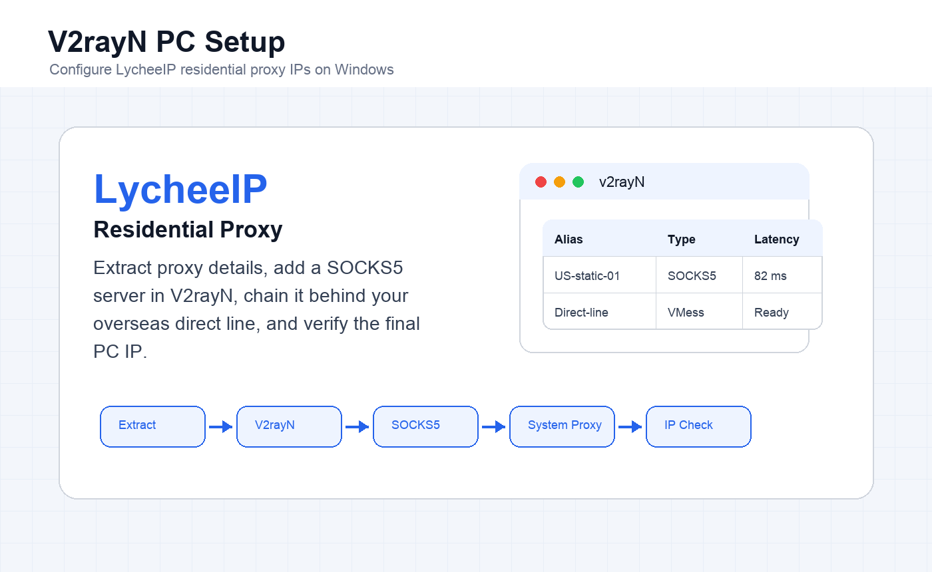Click the Configure LycheeIP residential proxy subtitle
Screen dimensions: 932x572
pos(222,69)
